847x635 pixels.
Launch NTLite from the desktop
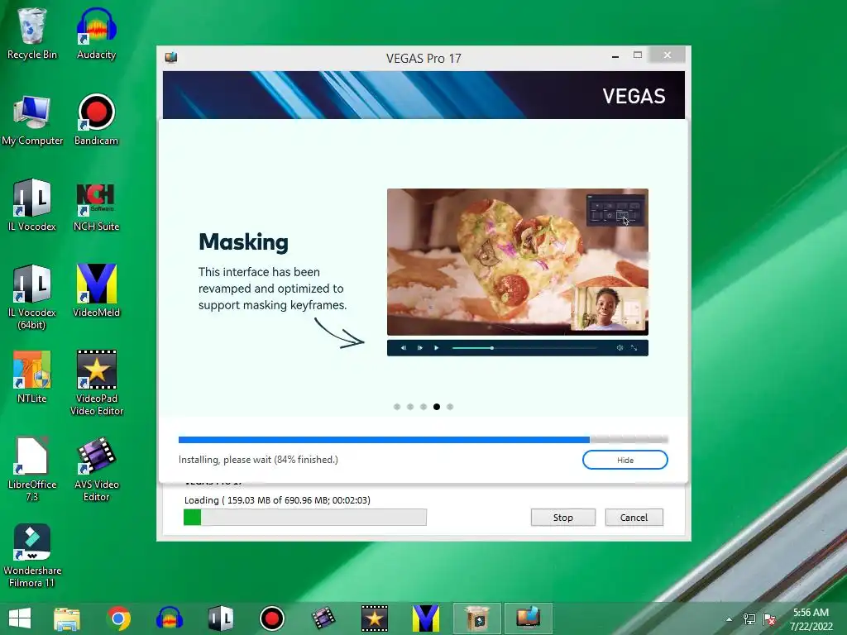coord(32,377)
